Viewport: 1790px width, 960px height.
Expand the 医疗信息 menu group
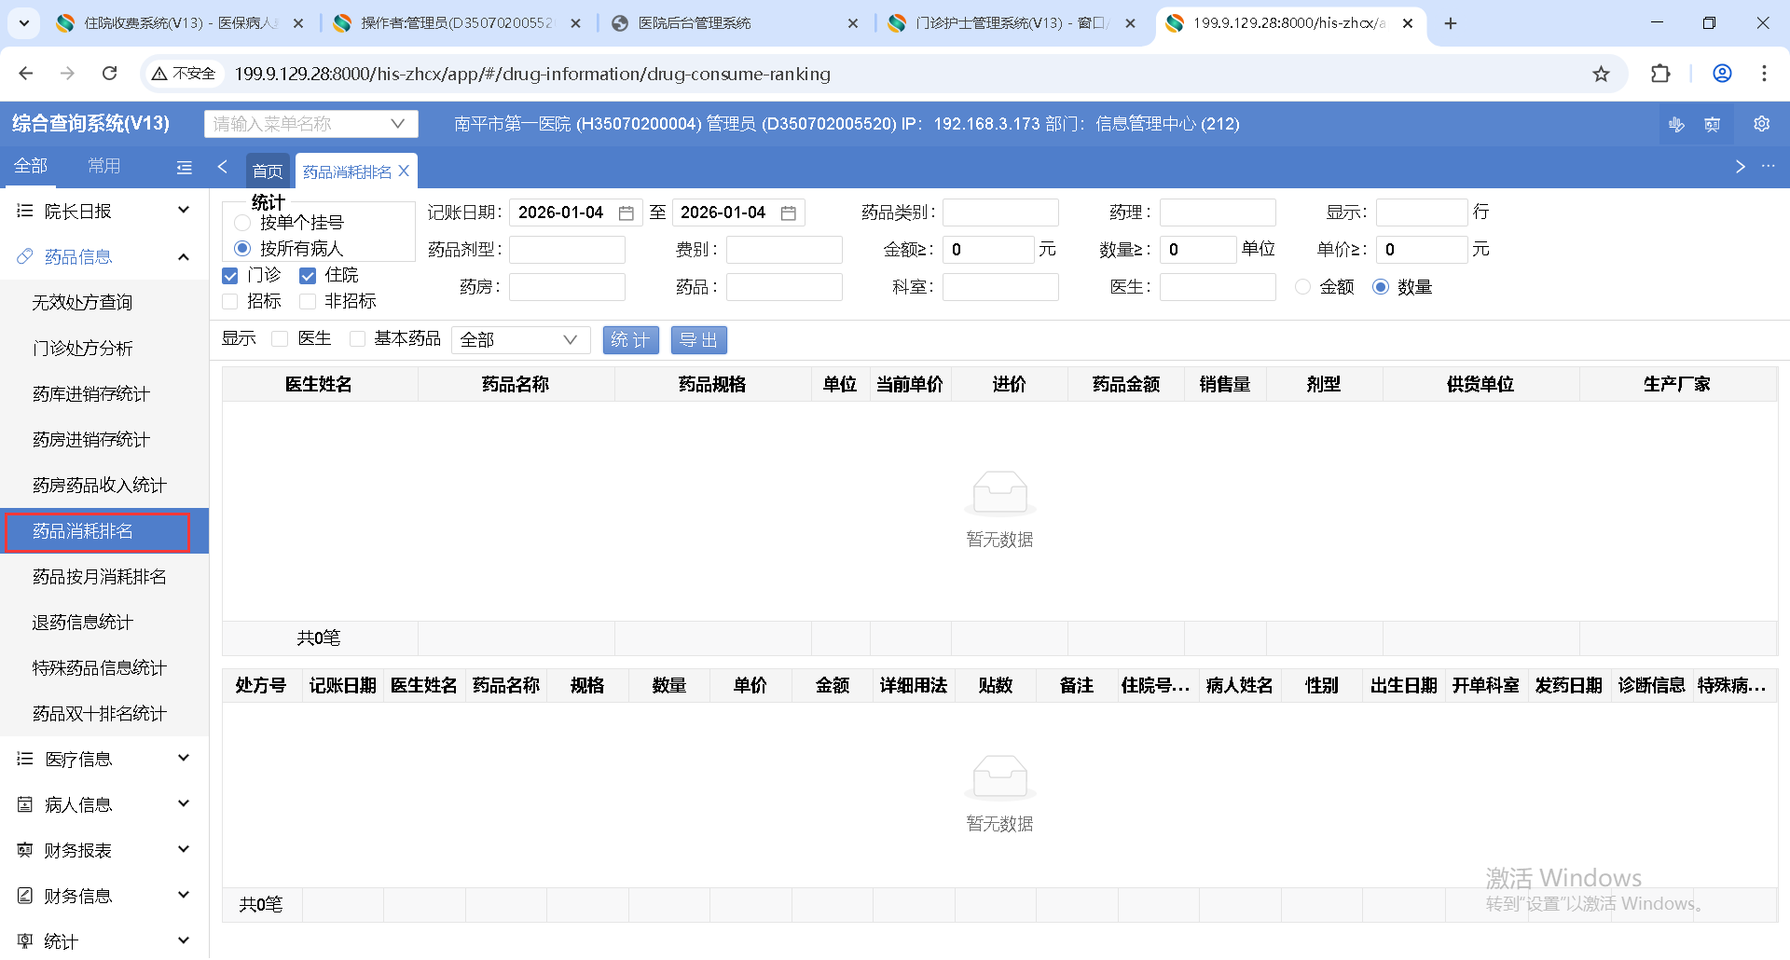coord(104,760)
